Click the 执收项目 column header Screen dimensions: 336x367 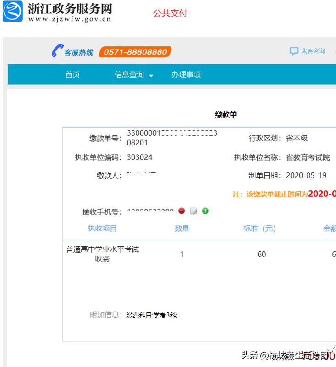click(x=102, y=228)
